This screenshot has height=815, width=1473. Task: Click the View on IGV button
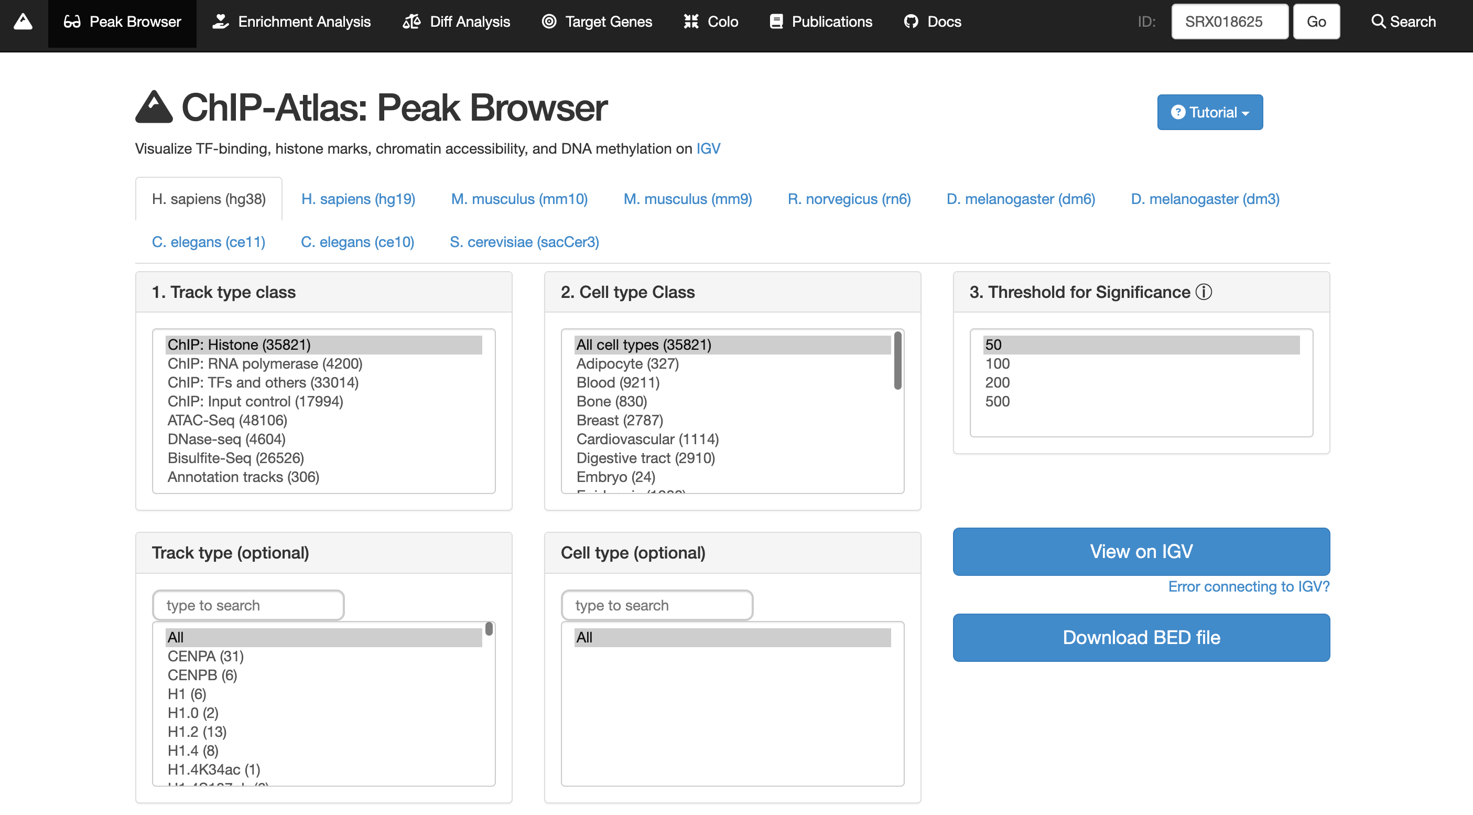[x=1141, y=551]
